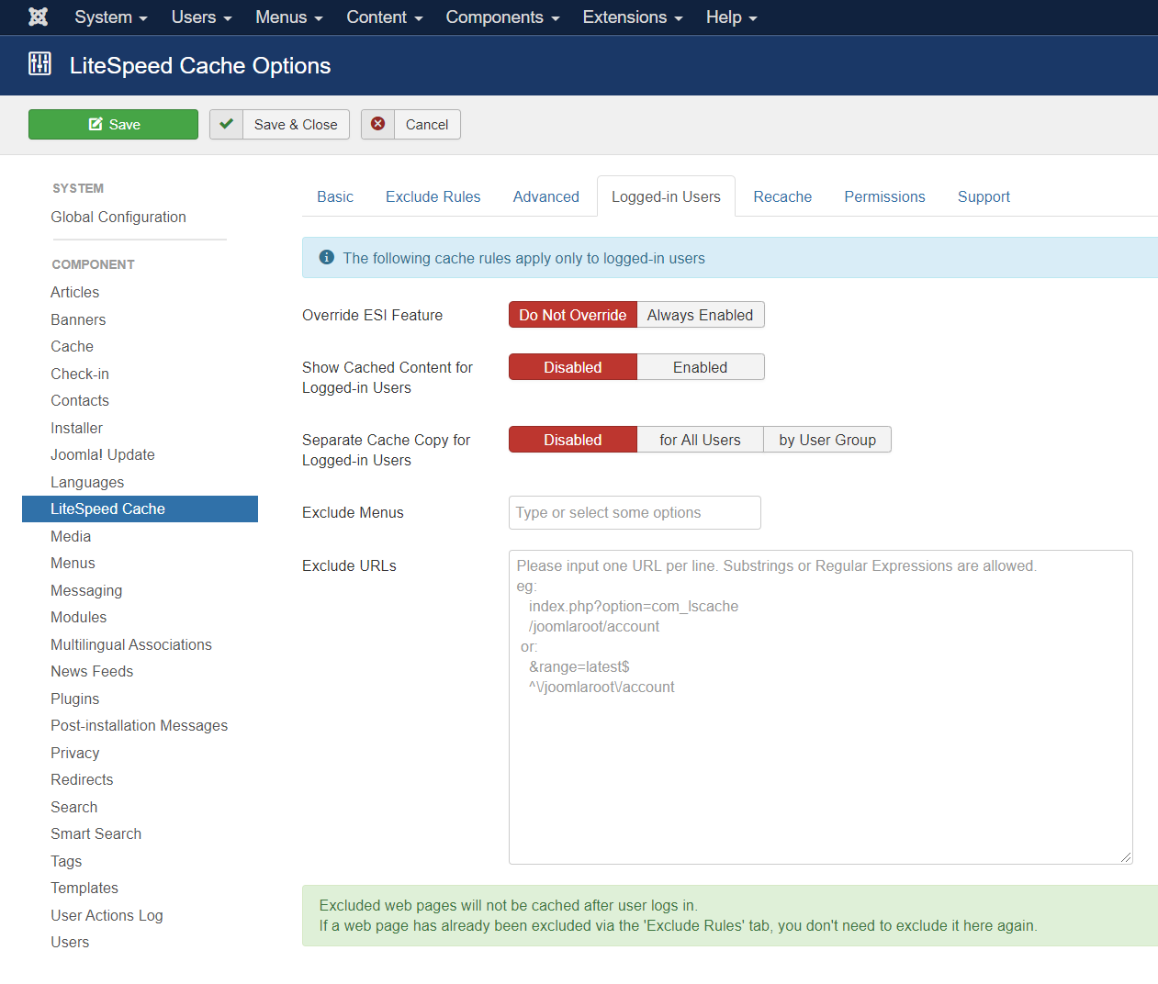Open Media component settings
Viewport: 1158px width, 984px height.
click(x=71, y=536)
